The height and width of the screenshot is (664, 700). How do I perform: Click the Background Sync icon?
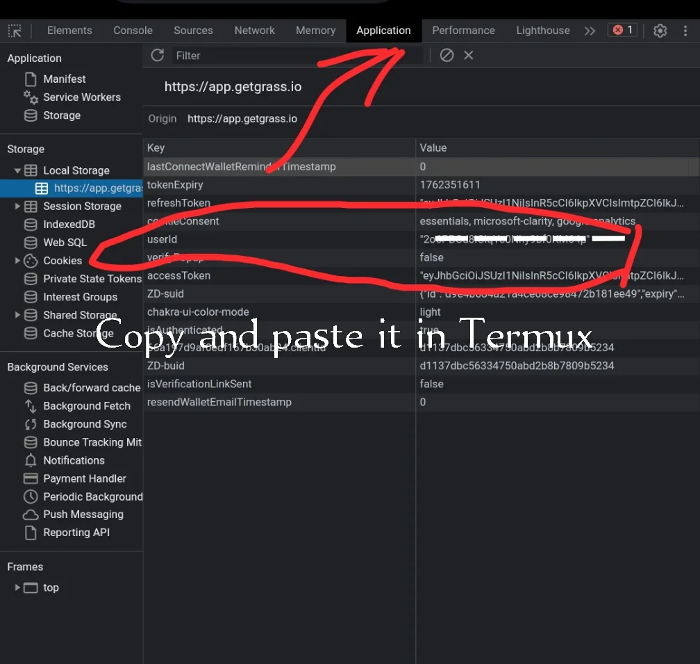(31, 424)
